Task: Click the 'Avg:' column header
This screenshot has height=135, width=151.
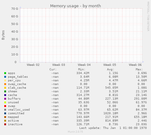Action: (111, 69)
